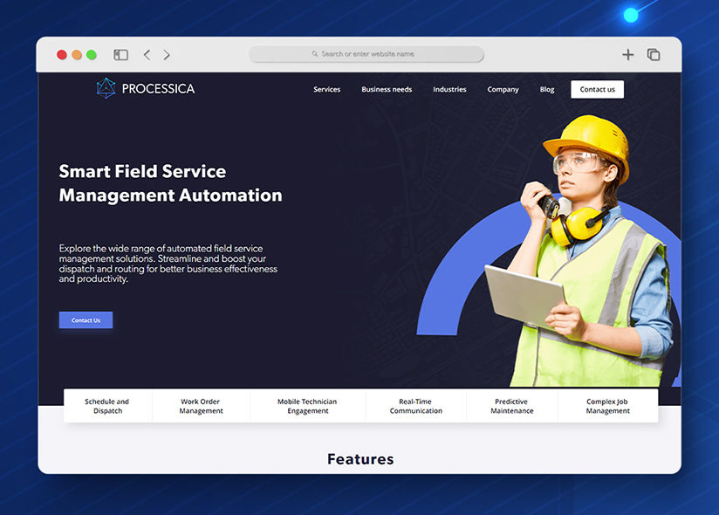Go back with the left arrow
The image size is (719, 515).
[147, 55]
